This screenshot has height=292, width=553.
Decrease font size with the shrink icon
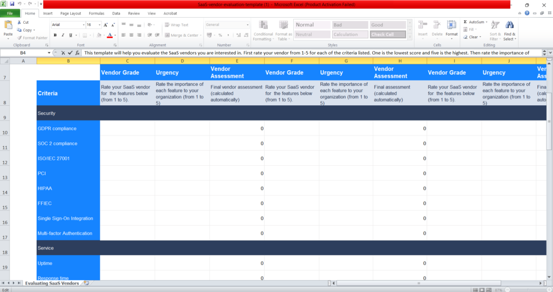coord(113,25)
